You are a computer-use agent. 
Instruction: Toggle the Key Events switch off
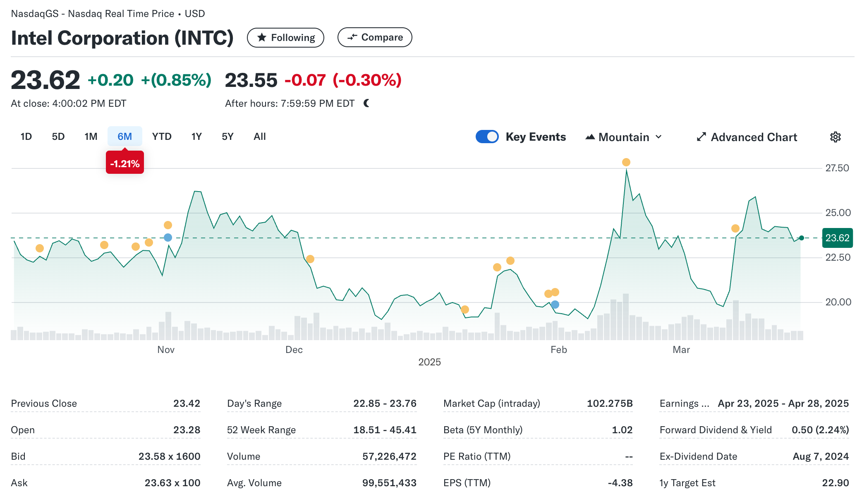point(487,137)
